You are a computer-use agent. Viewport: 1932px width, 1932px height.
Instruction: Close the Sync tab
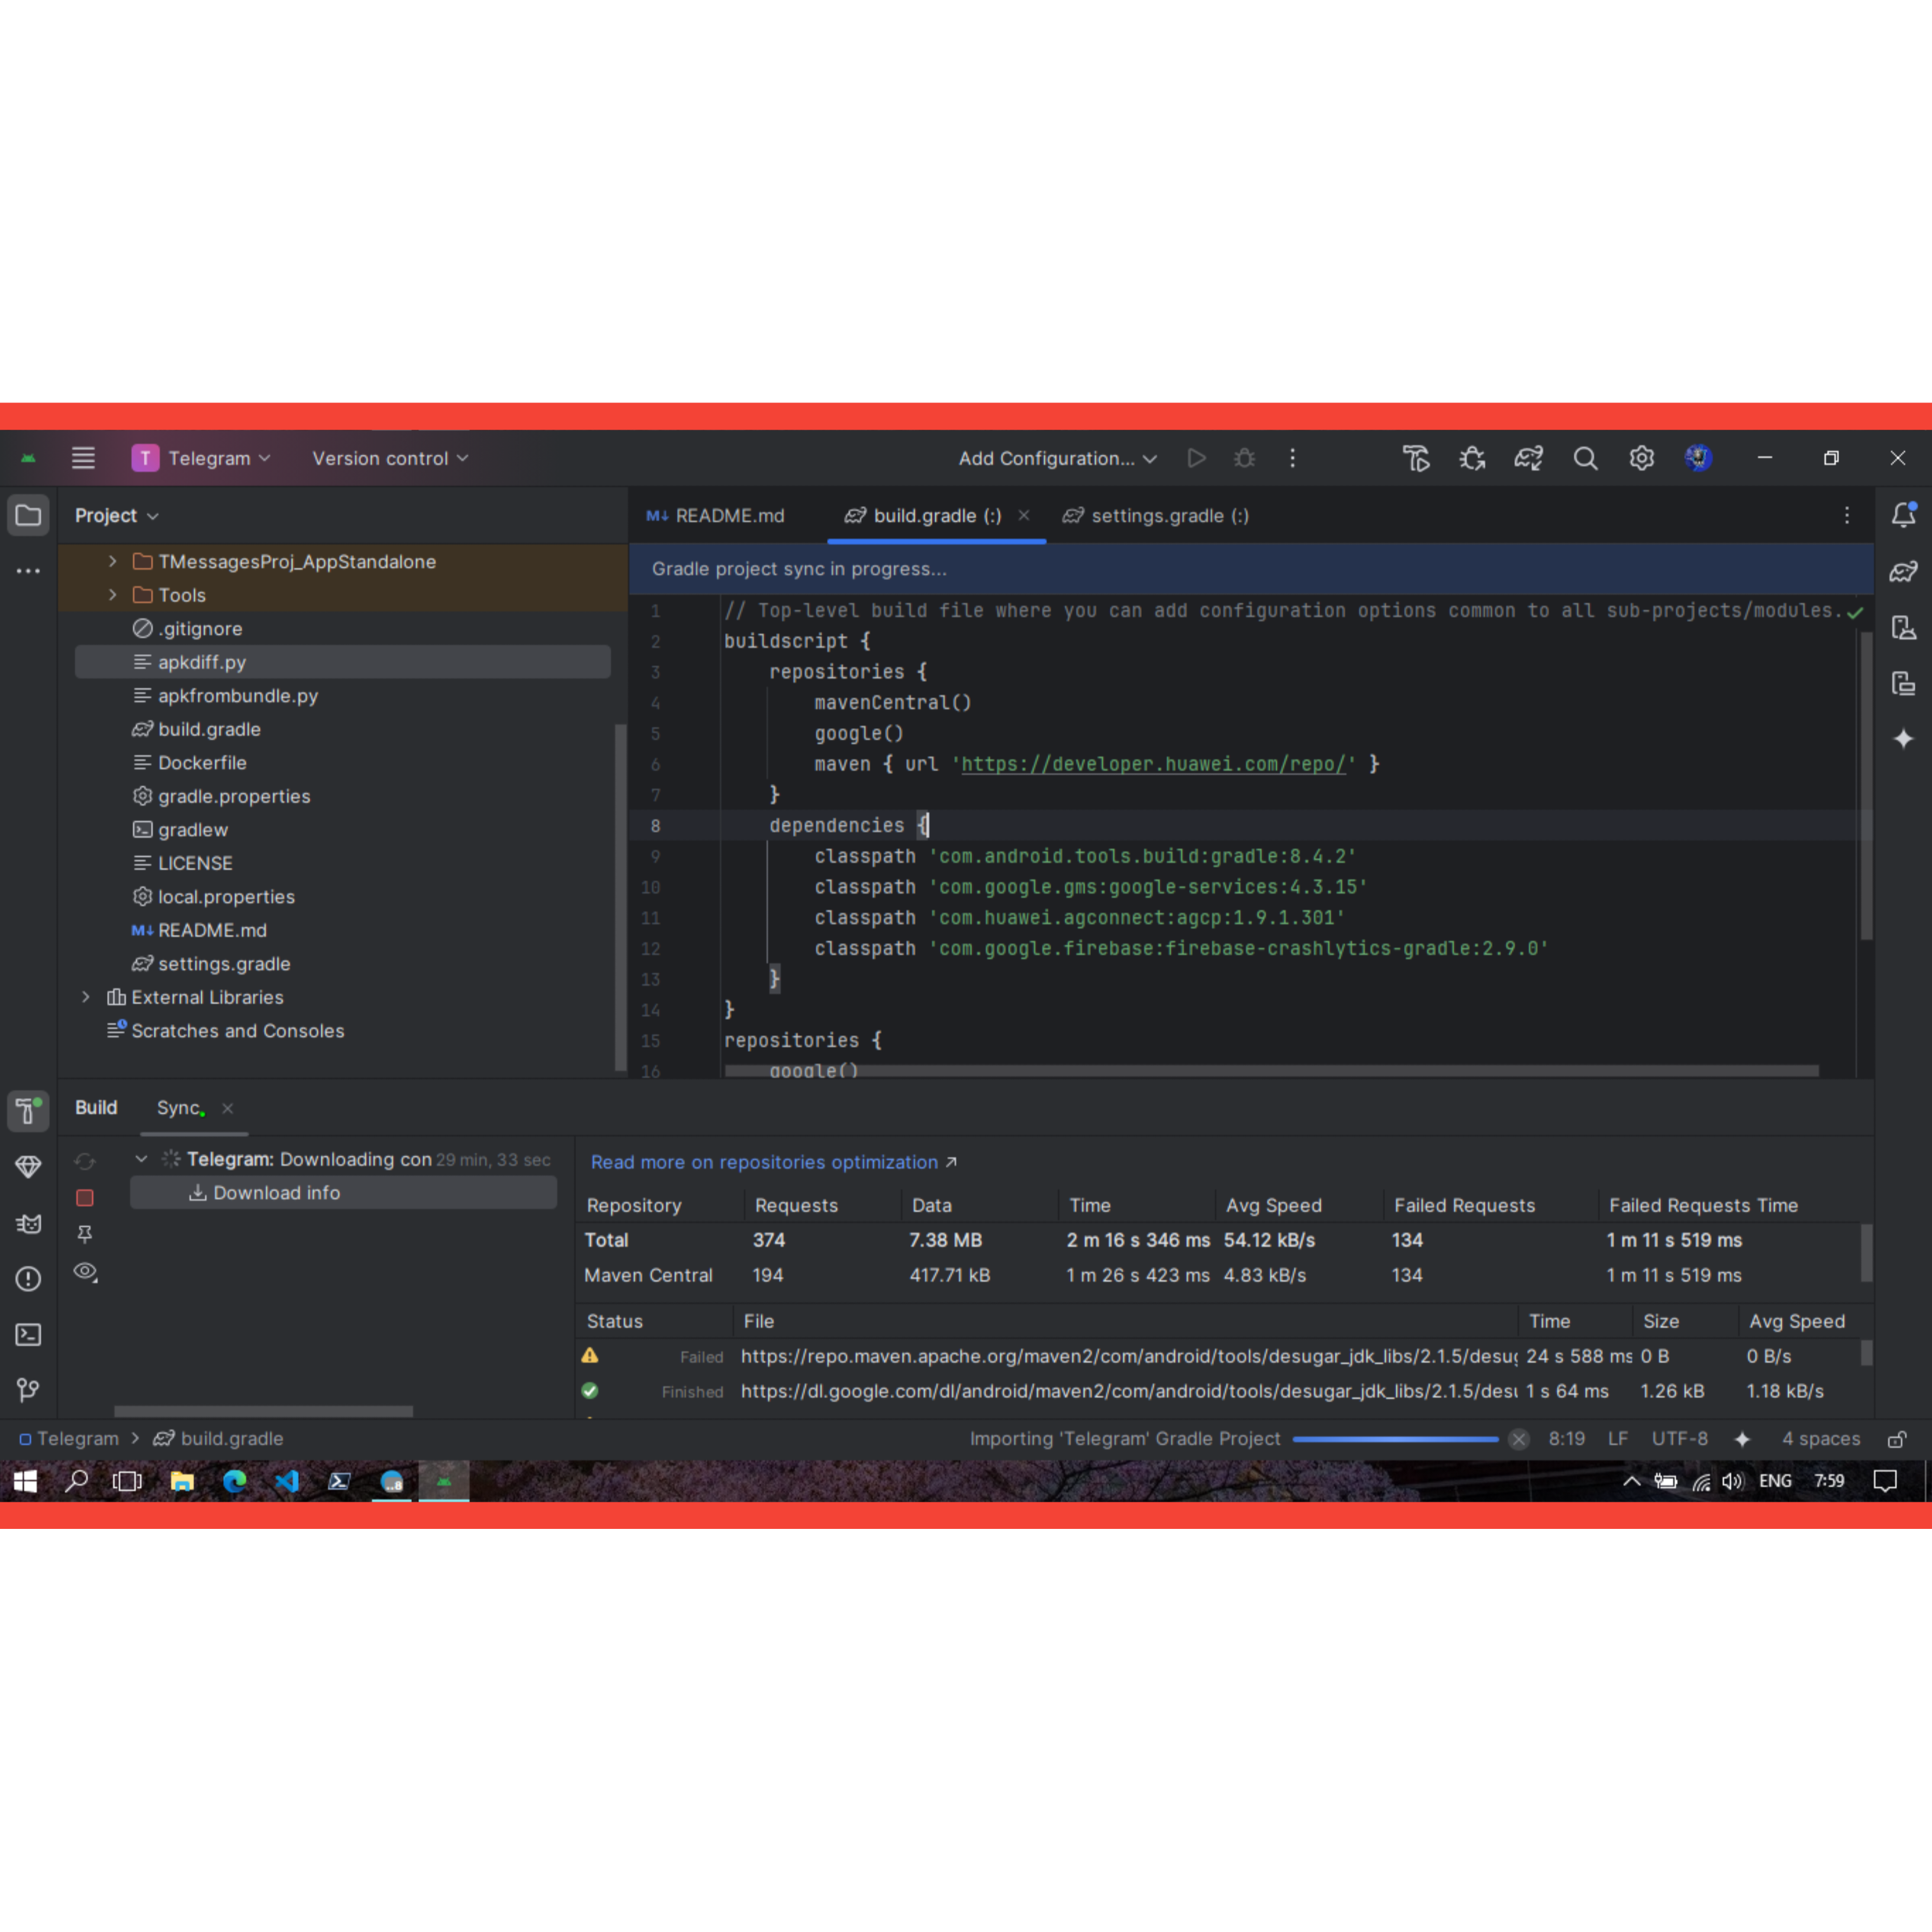(228, 1108)
